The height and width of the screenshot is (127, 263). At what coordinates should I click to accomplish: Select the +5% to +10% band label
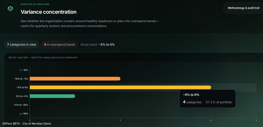(21, 105)
